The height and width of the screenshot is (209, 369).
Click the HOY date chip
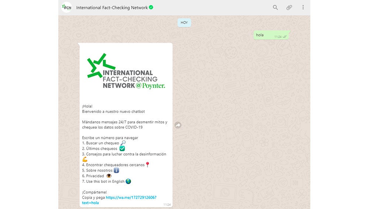[x=184, y=22]
